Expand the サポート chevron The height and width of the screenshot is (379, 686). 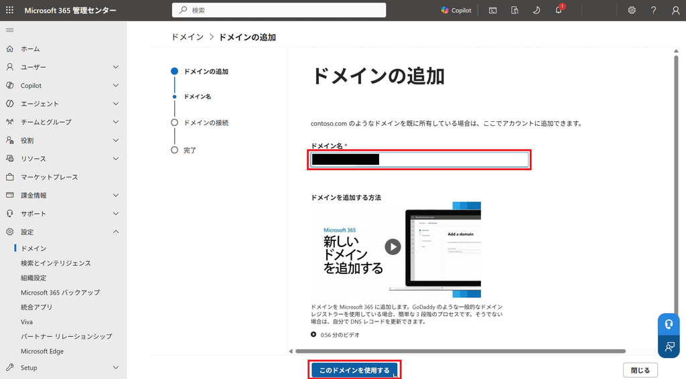coord(115,214)
